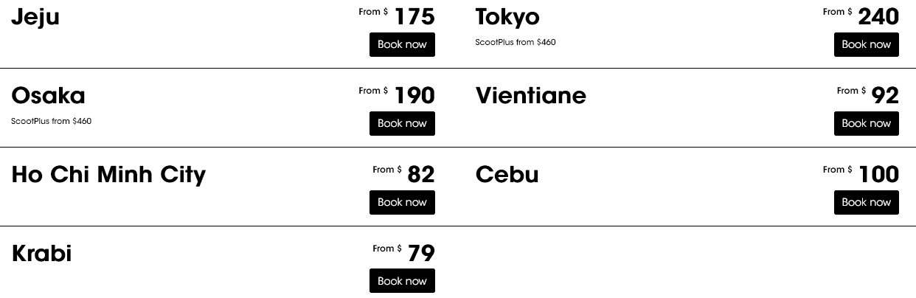Click the Cebu destination name

click(507, 175)
